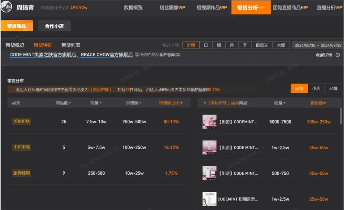
Task: Open the 商品数 sort dropdown
Action: [x=62, y=102]
